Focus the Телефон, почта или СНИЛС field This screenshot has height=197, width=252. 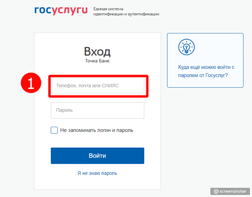pos(98,86)
